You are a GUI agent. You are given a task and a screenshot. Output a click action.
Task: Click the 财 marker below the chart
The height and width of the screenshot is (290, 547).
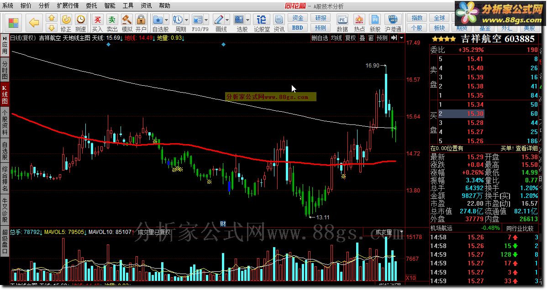[223, 224]
